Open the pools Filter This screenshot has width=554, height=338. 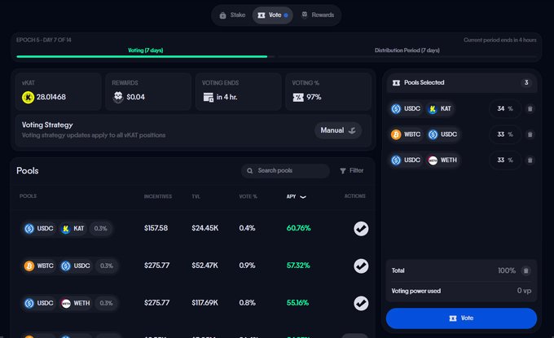tap(352, 170)
